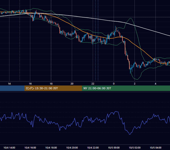Click the 2 hour axis label
170x150 pixels.
[x=135, y=84]
